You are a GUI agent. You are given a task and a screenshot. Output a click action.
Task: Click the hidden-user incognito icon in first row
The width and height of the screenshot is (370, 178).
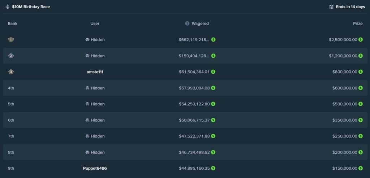click(87, 40)
